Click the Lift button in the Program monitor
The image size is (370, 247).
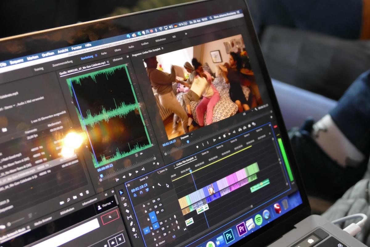[x=240, y=130]
